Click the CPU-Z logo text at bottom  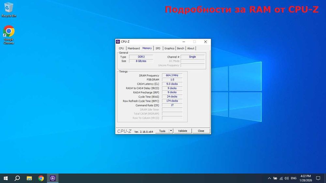point(124,131)
